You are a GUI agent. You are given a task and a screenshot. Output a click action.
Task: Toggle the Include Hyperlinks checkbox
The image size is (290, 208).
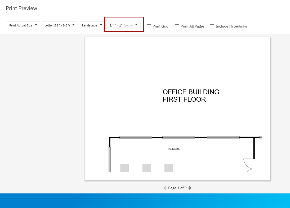click(x=212, y=26)
